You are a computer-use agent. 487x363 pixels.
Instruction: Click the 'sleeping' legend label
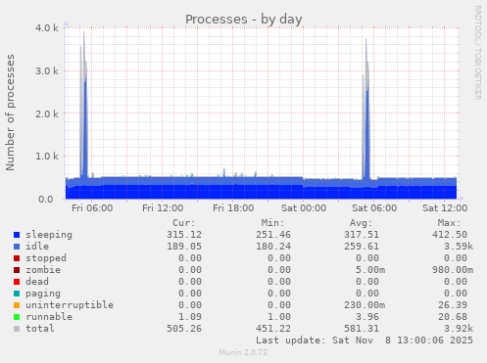pyautogui.click(x=49, y=235)
